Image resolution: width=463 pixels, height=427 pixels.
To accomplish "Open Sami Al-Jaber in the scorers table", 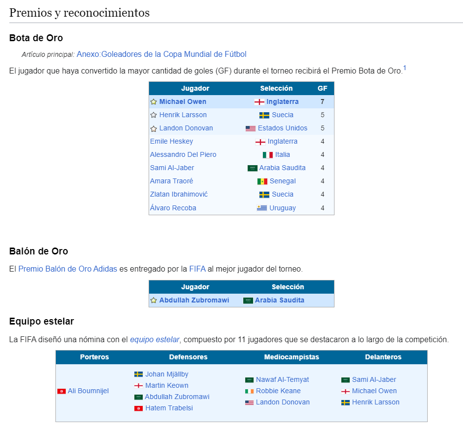I will tap(172, 168).
